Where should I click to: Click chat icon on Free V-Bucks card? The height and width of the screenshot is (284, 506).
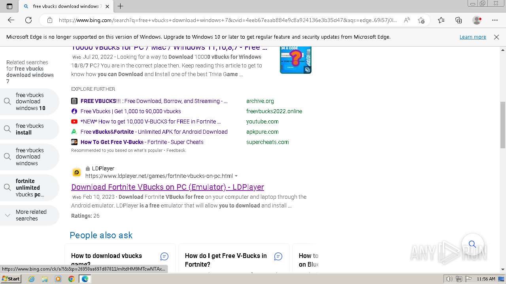pos(278,256)
